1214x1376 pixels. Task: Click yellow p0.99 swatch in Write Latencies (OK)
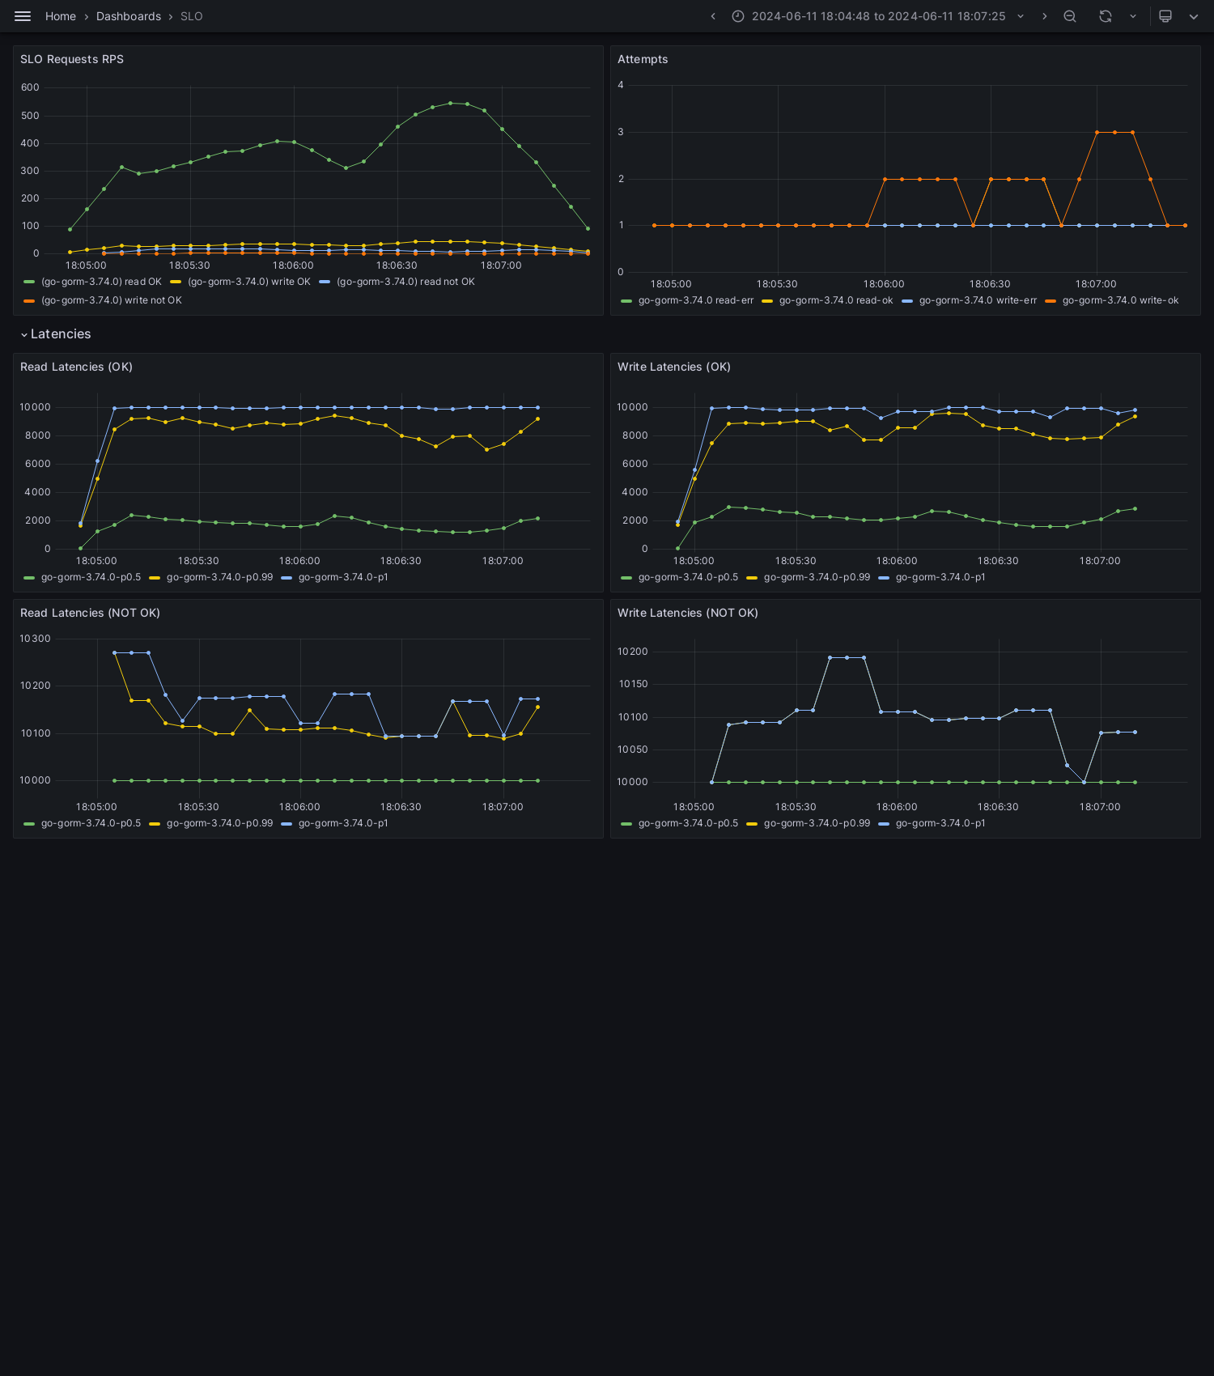[x=752, y=577]
